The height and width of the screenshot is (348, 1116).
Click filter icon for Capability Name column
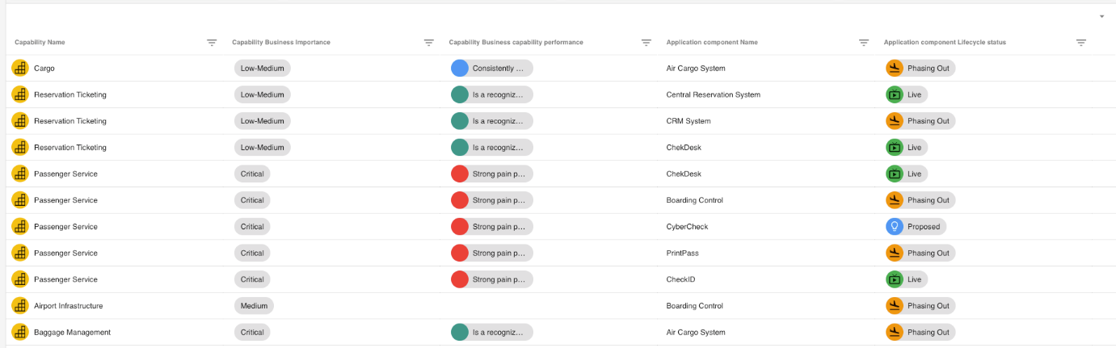point(212,43)
